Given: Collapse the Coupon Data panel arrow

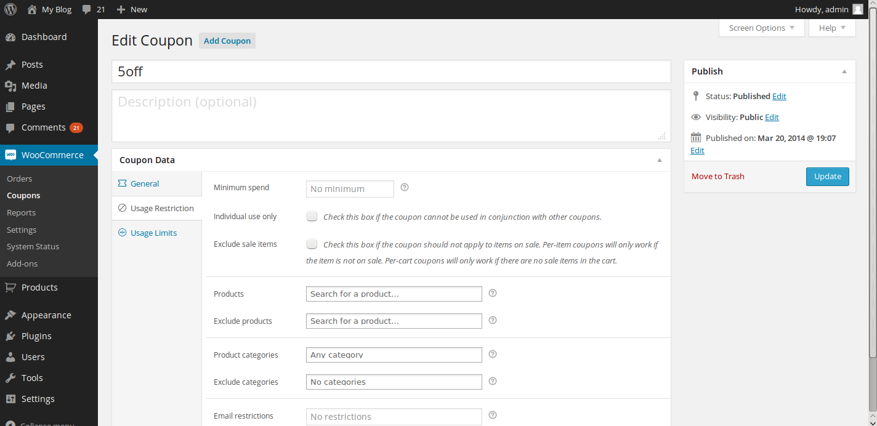Looking at the screenshot, I should pos(660,160).
